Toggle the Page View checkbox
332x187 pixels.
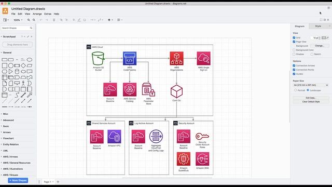pyautogui.click(x=294, y=42)
